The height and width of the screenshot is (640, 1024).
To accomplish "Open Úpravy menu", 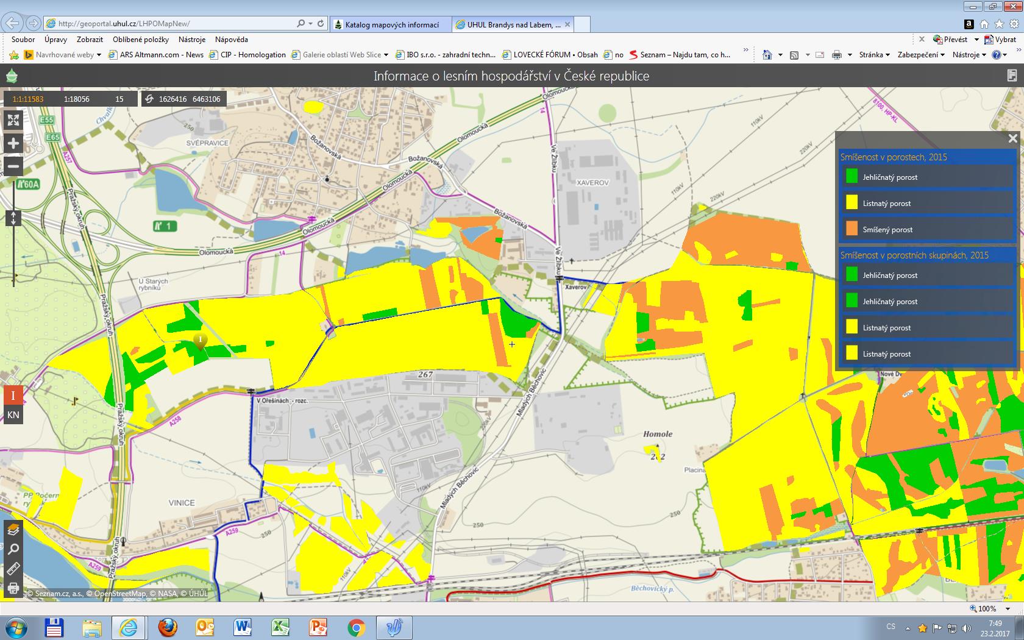I will [55, 39].
